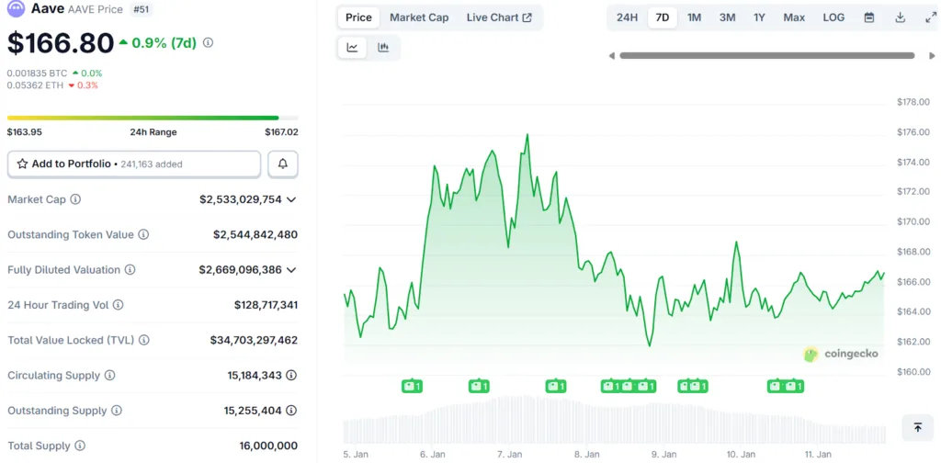The height and width of the screenshot is (463, 941).
Task: Open info icon beside Outstanding Supply label
Action: tap(117, 411)
